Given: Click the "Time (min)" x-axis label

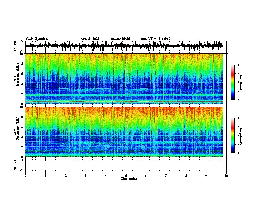Looking at the screenshot, I should tap(129, 179).
